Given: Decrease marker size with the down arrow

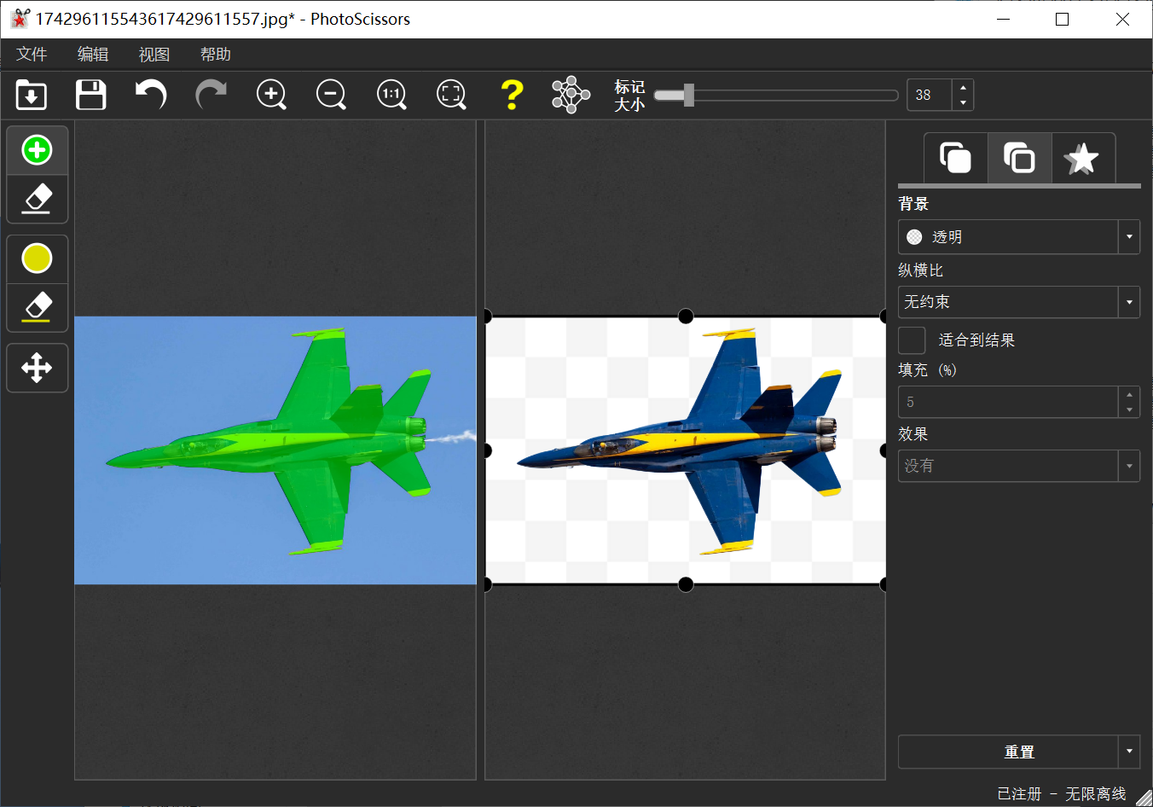Looking at the screenshot, I should click(x=963, y=102).
